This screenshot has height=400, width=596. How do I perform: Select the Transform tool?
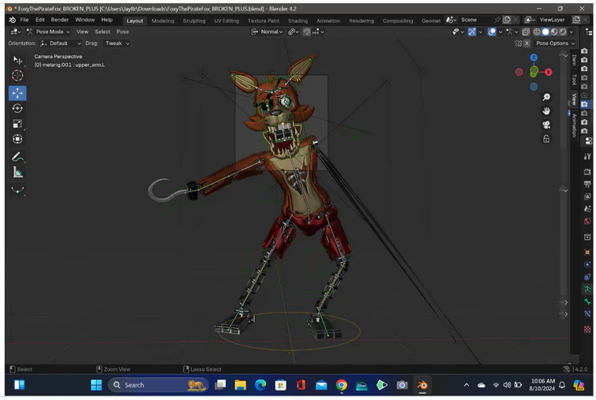[x=17, y=140]
